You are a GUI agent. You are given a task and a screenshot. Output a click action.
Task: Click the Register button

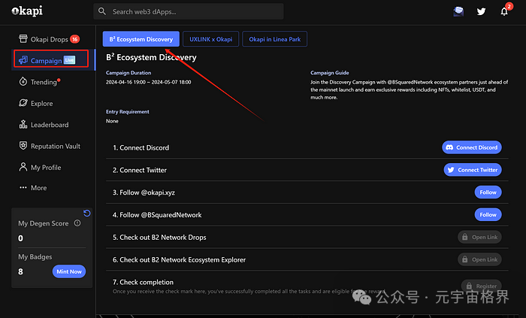[x=482, y=286]
